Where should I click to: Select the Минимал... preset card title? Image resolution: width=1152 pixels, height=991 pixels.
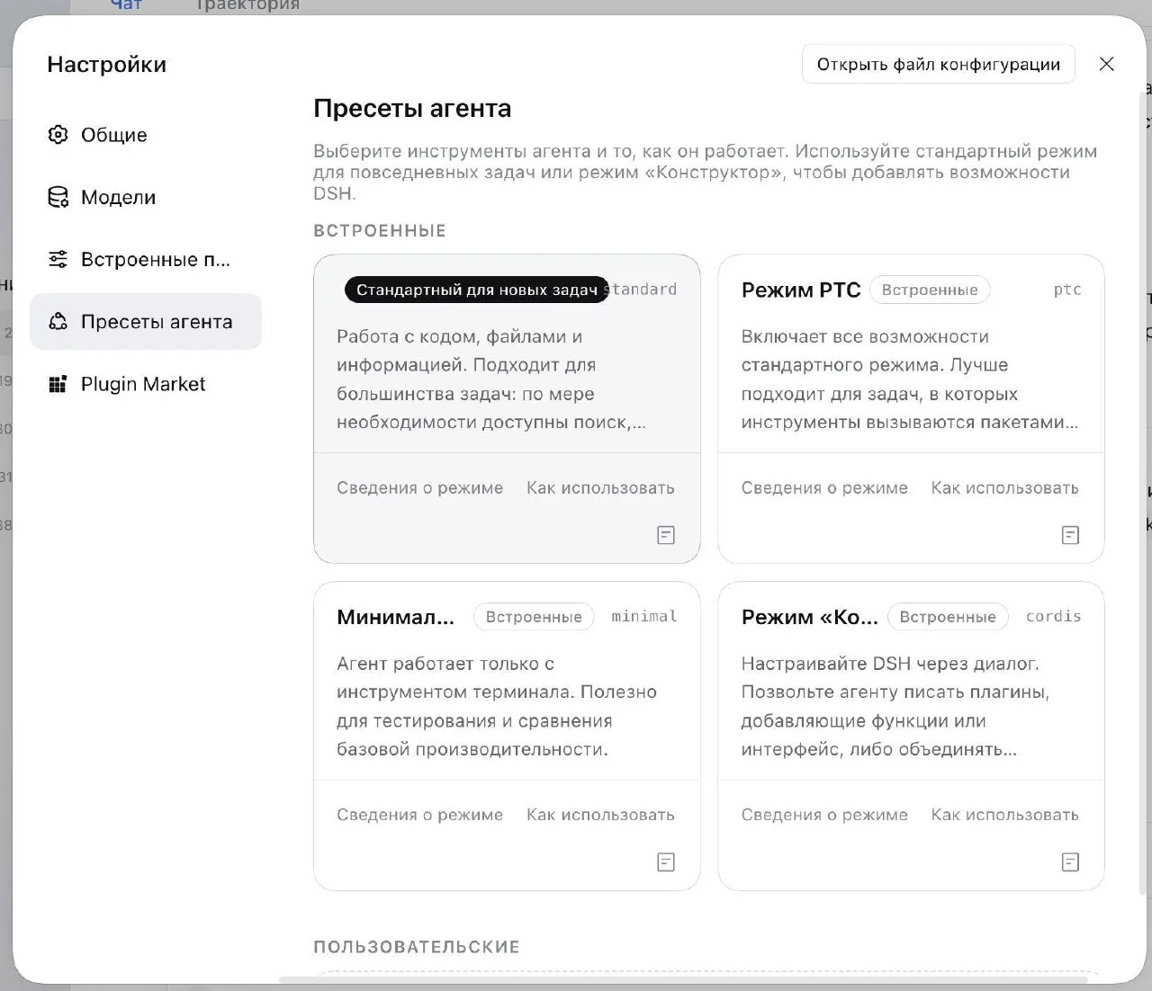[396, 617]
